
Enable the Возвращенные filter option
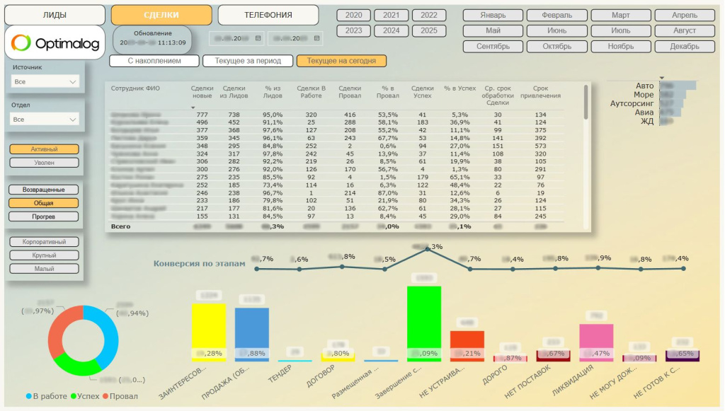tap(43, 190)
